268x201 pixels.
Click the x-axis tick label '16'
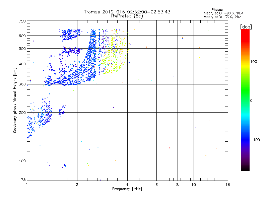pyautogui.click(x=228, y=185)
